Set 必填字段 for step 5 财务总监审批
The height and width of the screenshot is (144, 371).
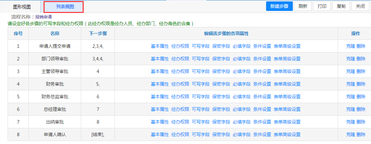(241, 97)
